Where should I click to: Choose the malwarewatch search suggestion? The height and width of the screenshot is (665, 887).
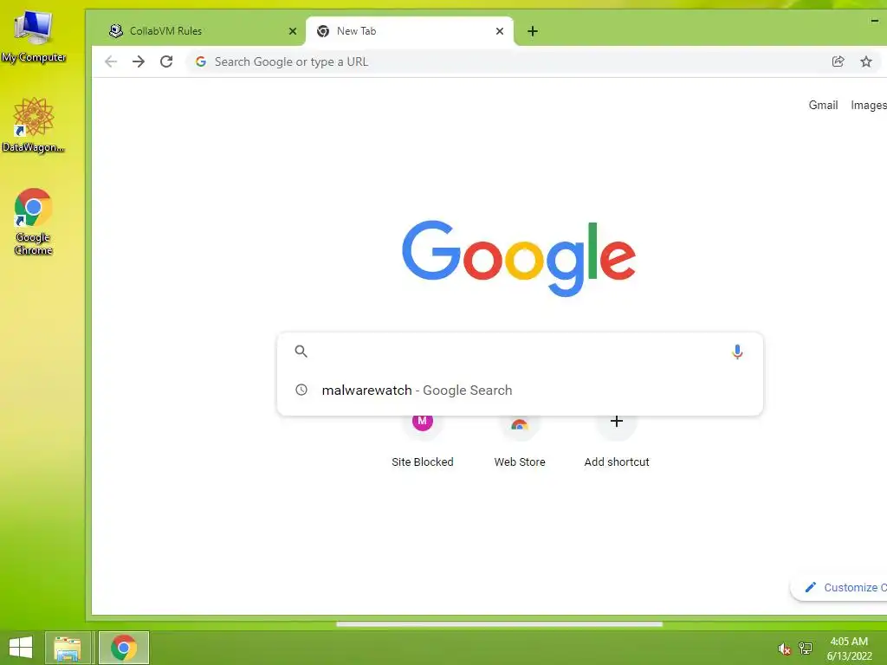tap(520, 391)
